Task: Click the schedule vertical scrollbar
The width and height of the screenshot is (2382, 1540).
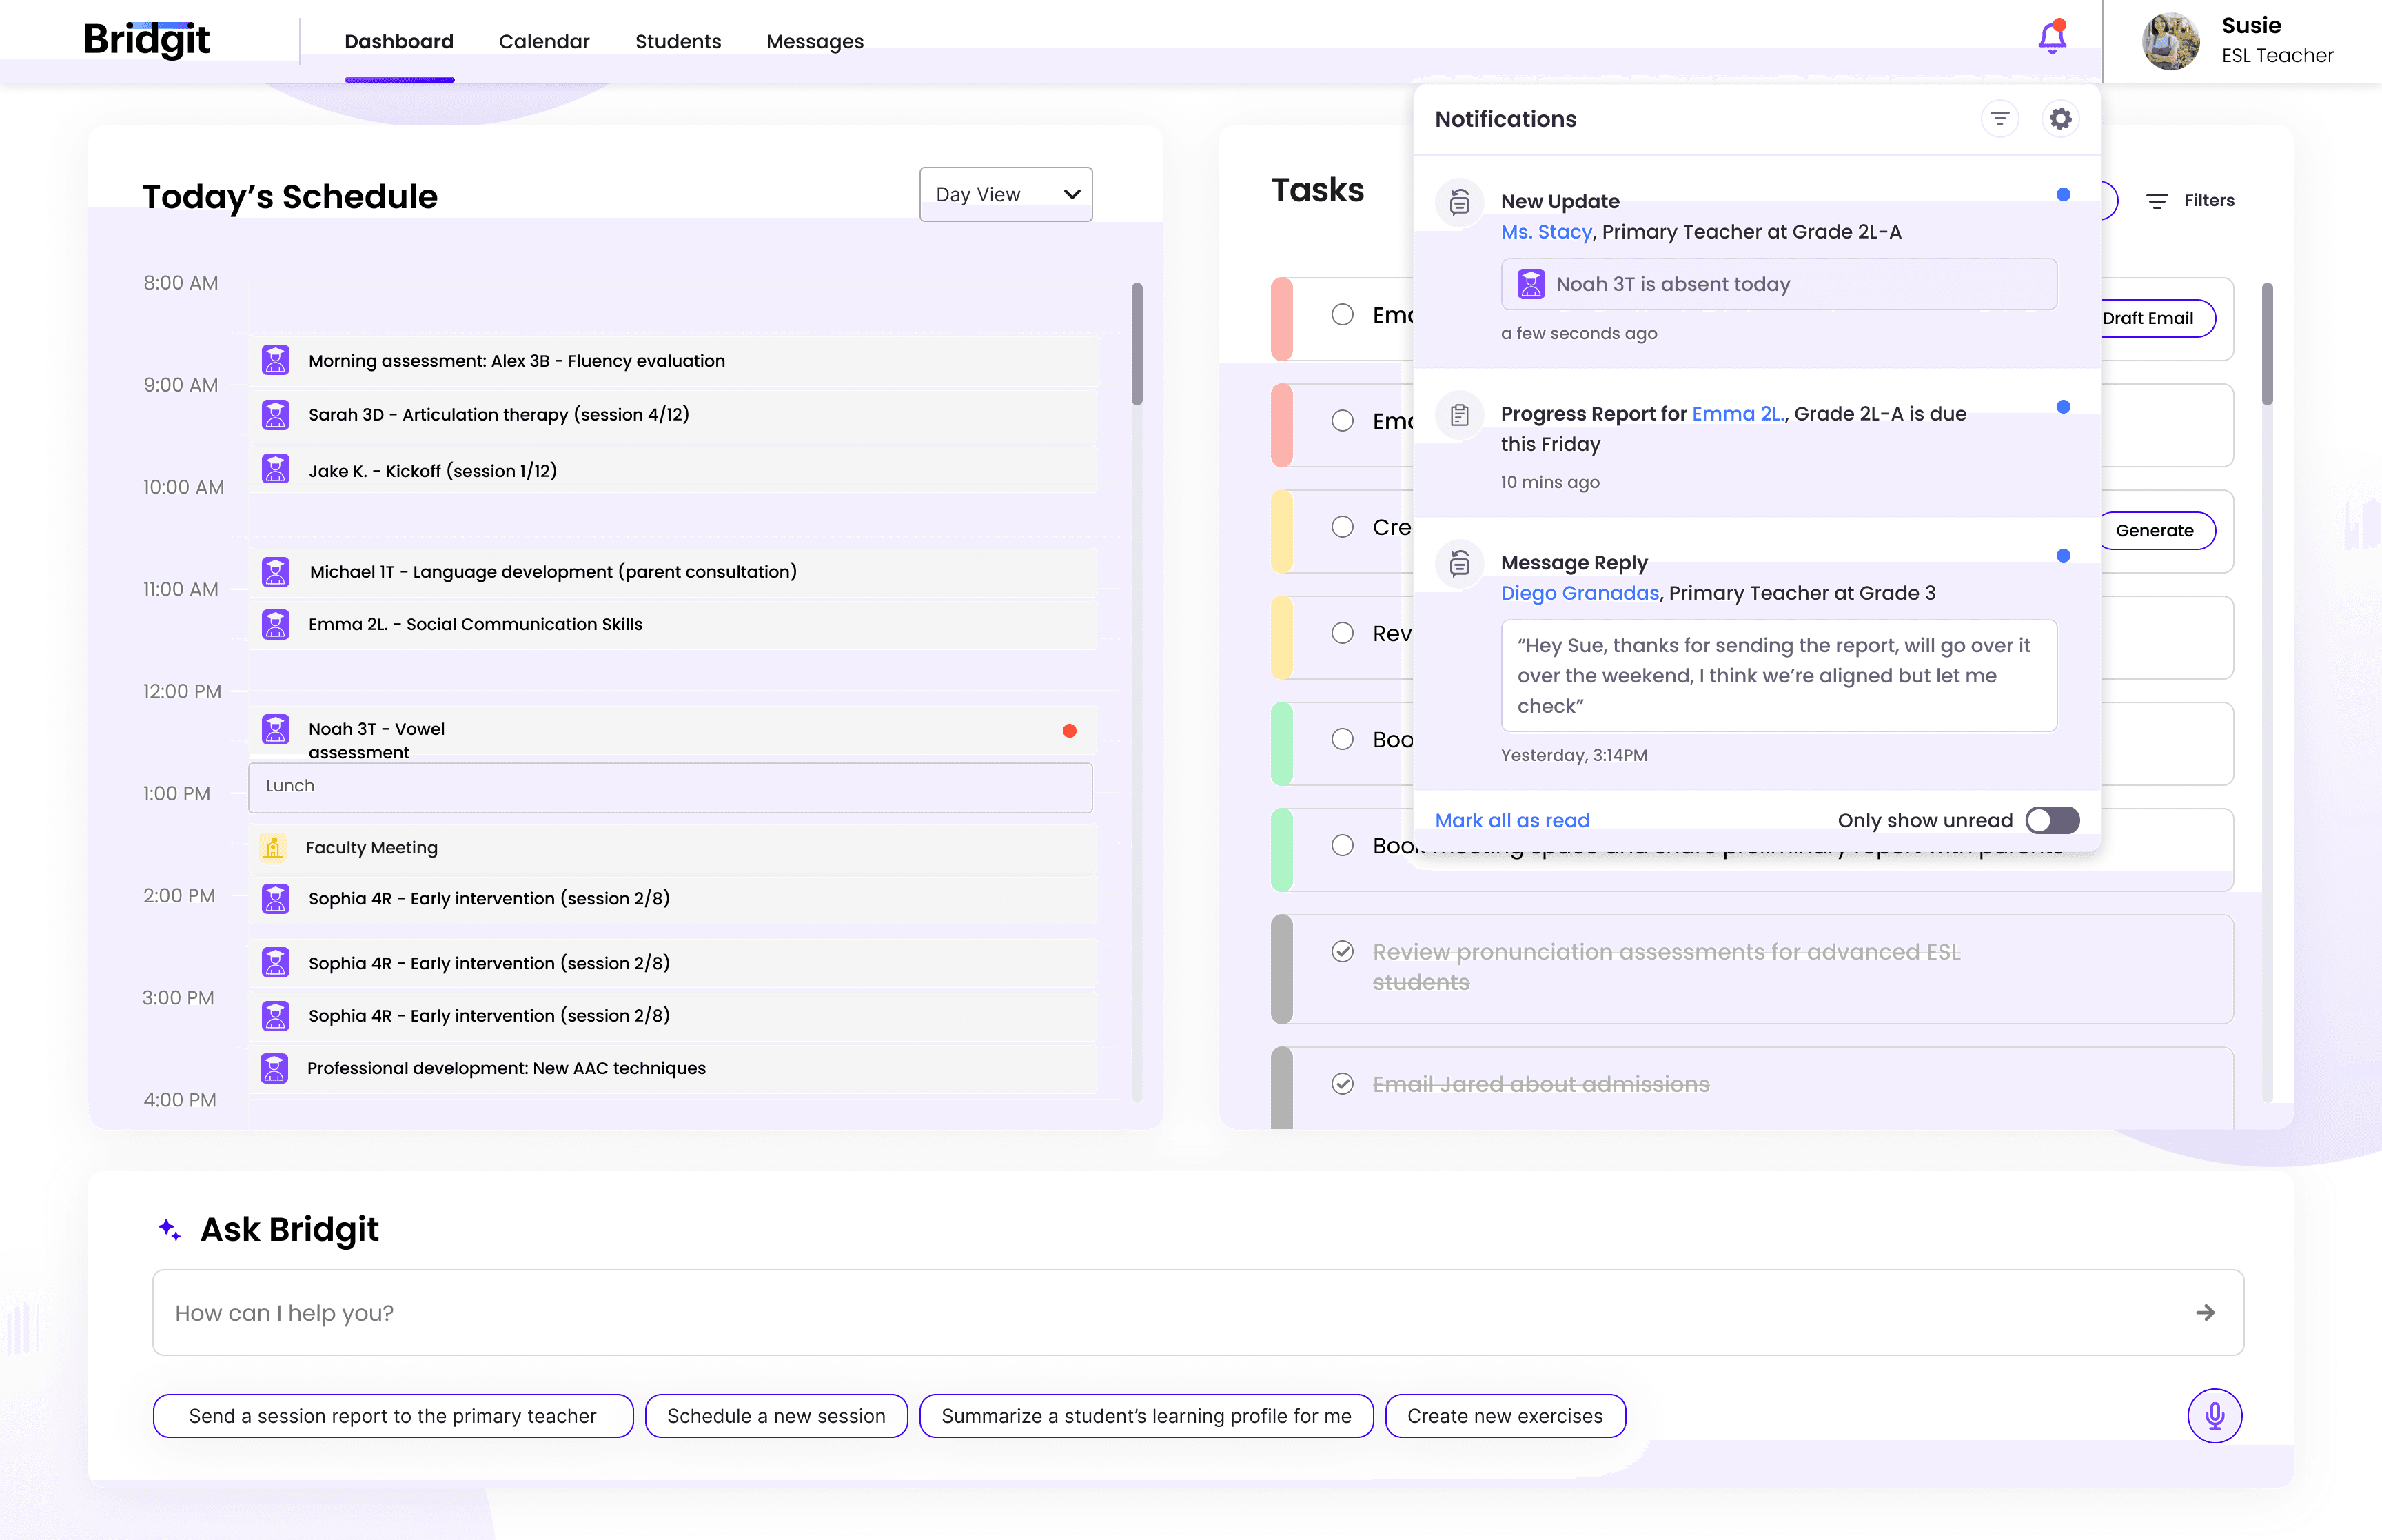Action: 1137,344
